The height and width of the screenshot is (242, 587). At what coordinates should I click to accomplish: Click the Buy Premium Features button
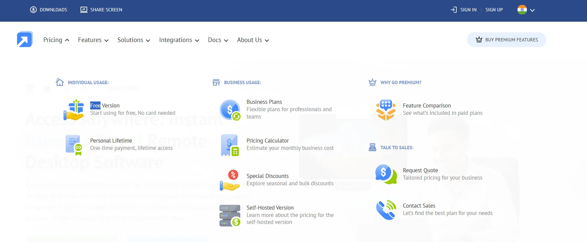tap(506, 40)
